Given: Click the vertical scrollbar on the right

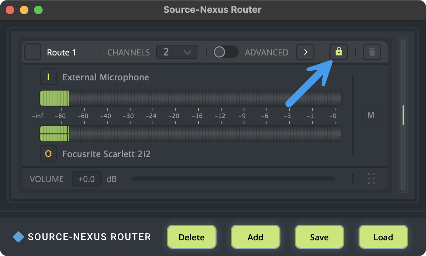Looking at the screenshot, I should click(x=403, y=115).
